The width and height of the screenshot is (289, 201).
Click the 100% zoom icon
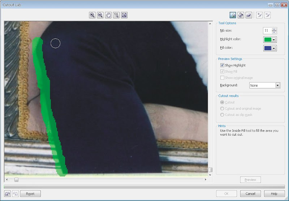pyautogui.click(x=116, y=15)
